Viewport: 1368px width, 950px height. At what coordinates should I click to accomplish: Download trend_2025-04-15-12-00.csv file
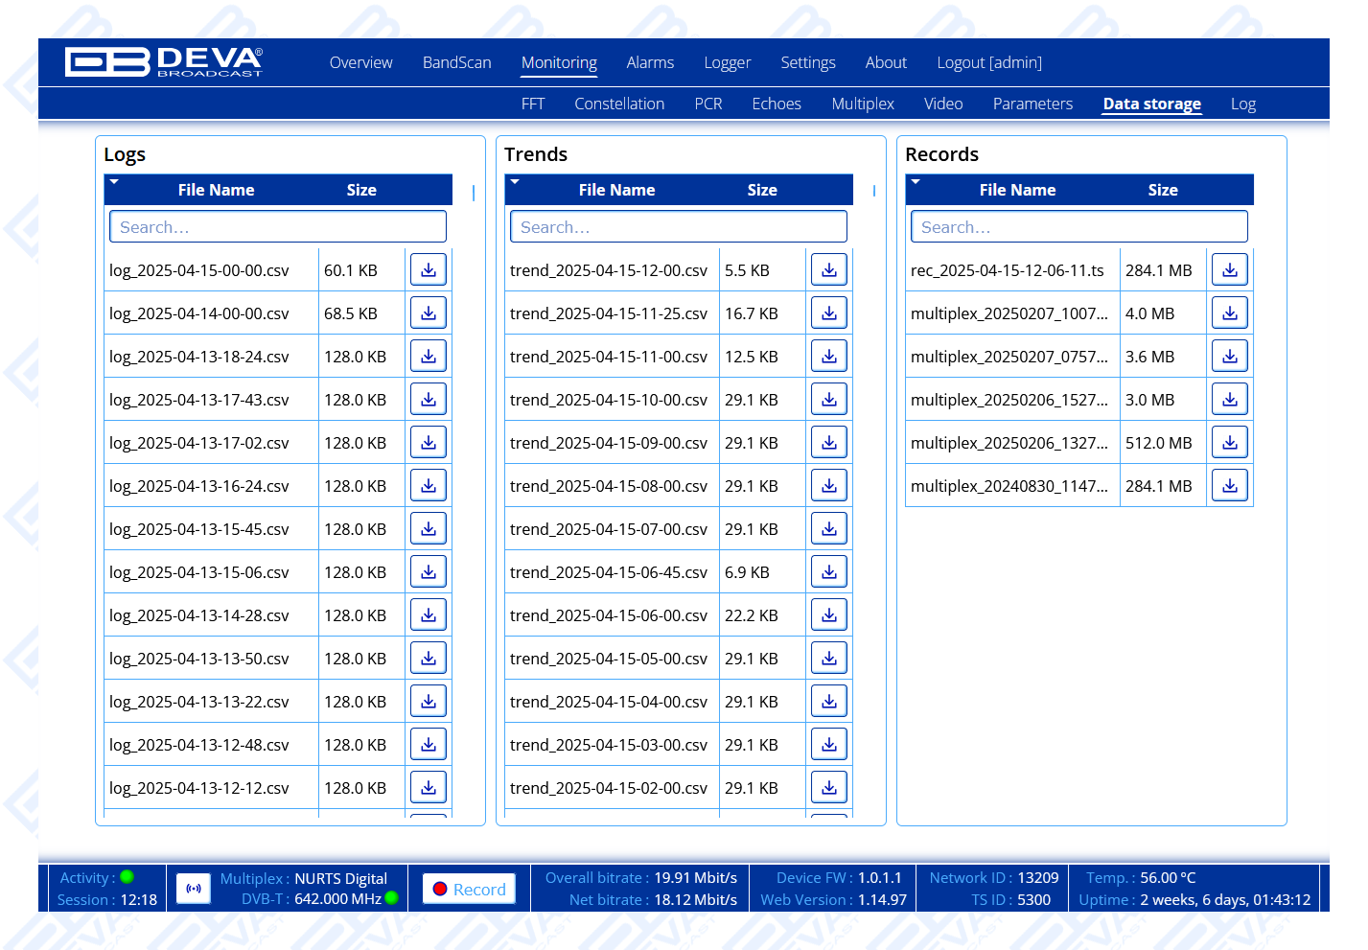(829, 270)
